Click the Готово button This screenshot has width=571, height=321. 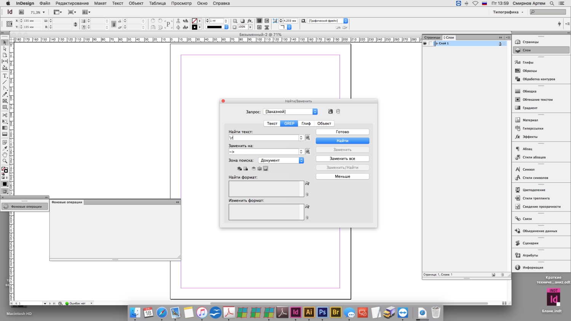click(x=342, y=132)
